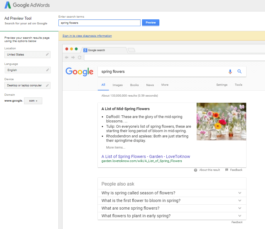
Task: Click the voice search microphone icon
Action: pos(230,72)
